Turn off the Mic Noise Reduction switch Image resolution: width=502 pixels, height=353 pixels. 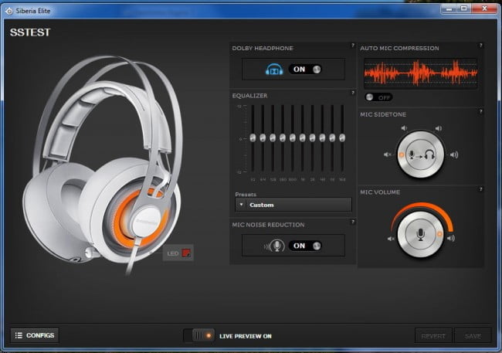(x=305, y=246)
